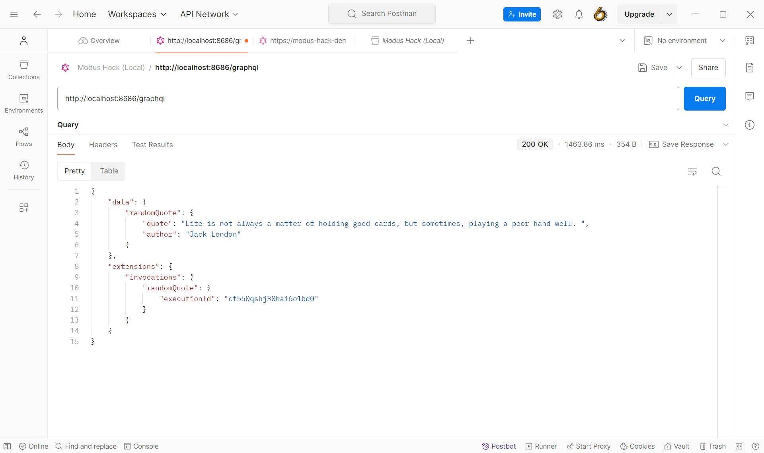Go forward with the right arrow
This screenshot has height=453, width=764.
58,14
